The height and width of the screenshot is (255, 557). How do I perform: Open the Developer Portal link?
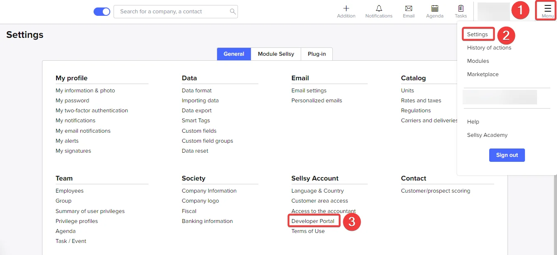tap(313, 221)
